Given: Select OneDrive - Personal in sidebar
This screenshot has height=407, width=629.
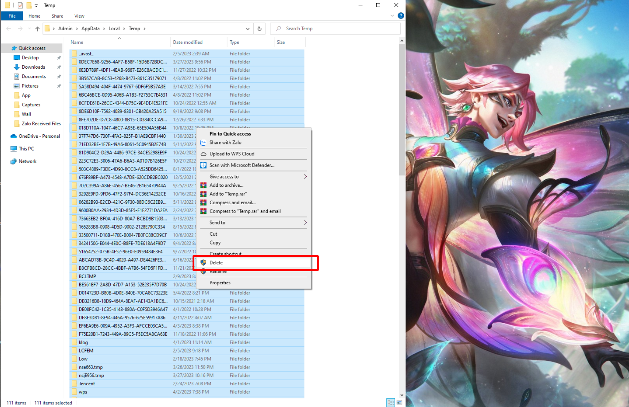Looking at the screenshot, I should click(39, 136).
